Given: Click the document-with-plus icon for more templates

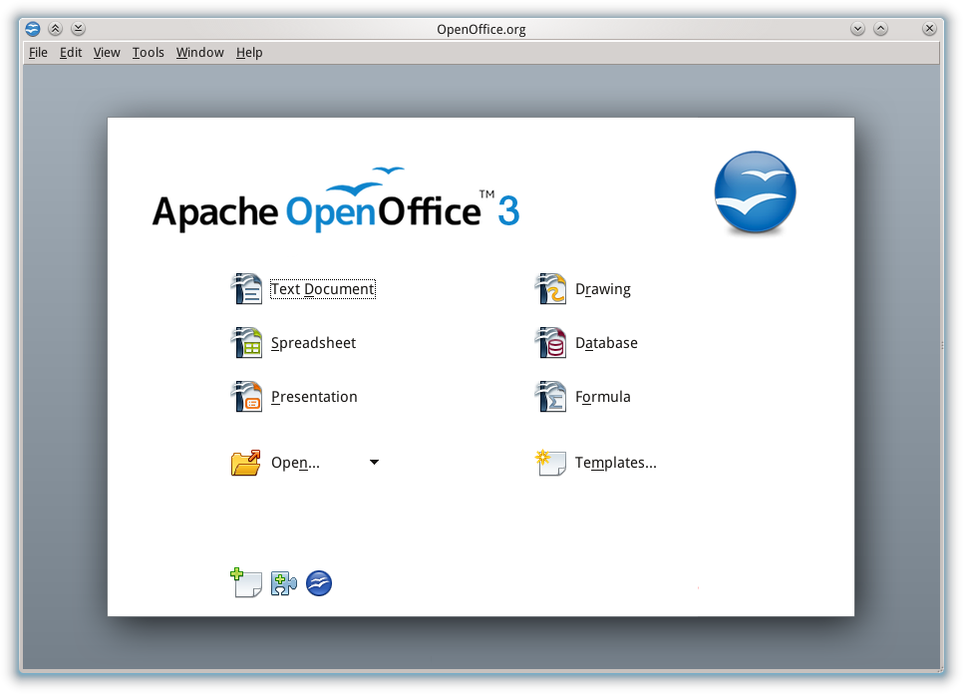Looking at the screenshot, I should [x=245, y=582].
